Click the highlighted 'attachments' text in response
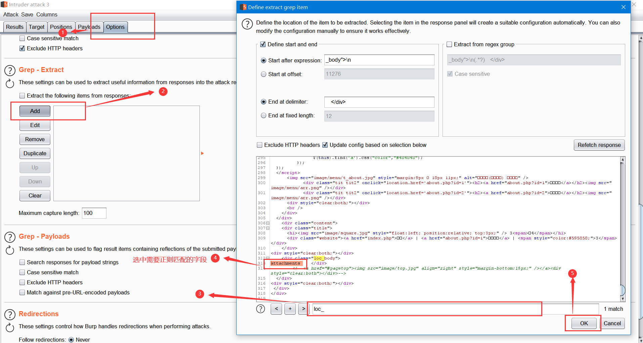 click(x=285, y=263)
